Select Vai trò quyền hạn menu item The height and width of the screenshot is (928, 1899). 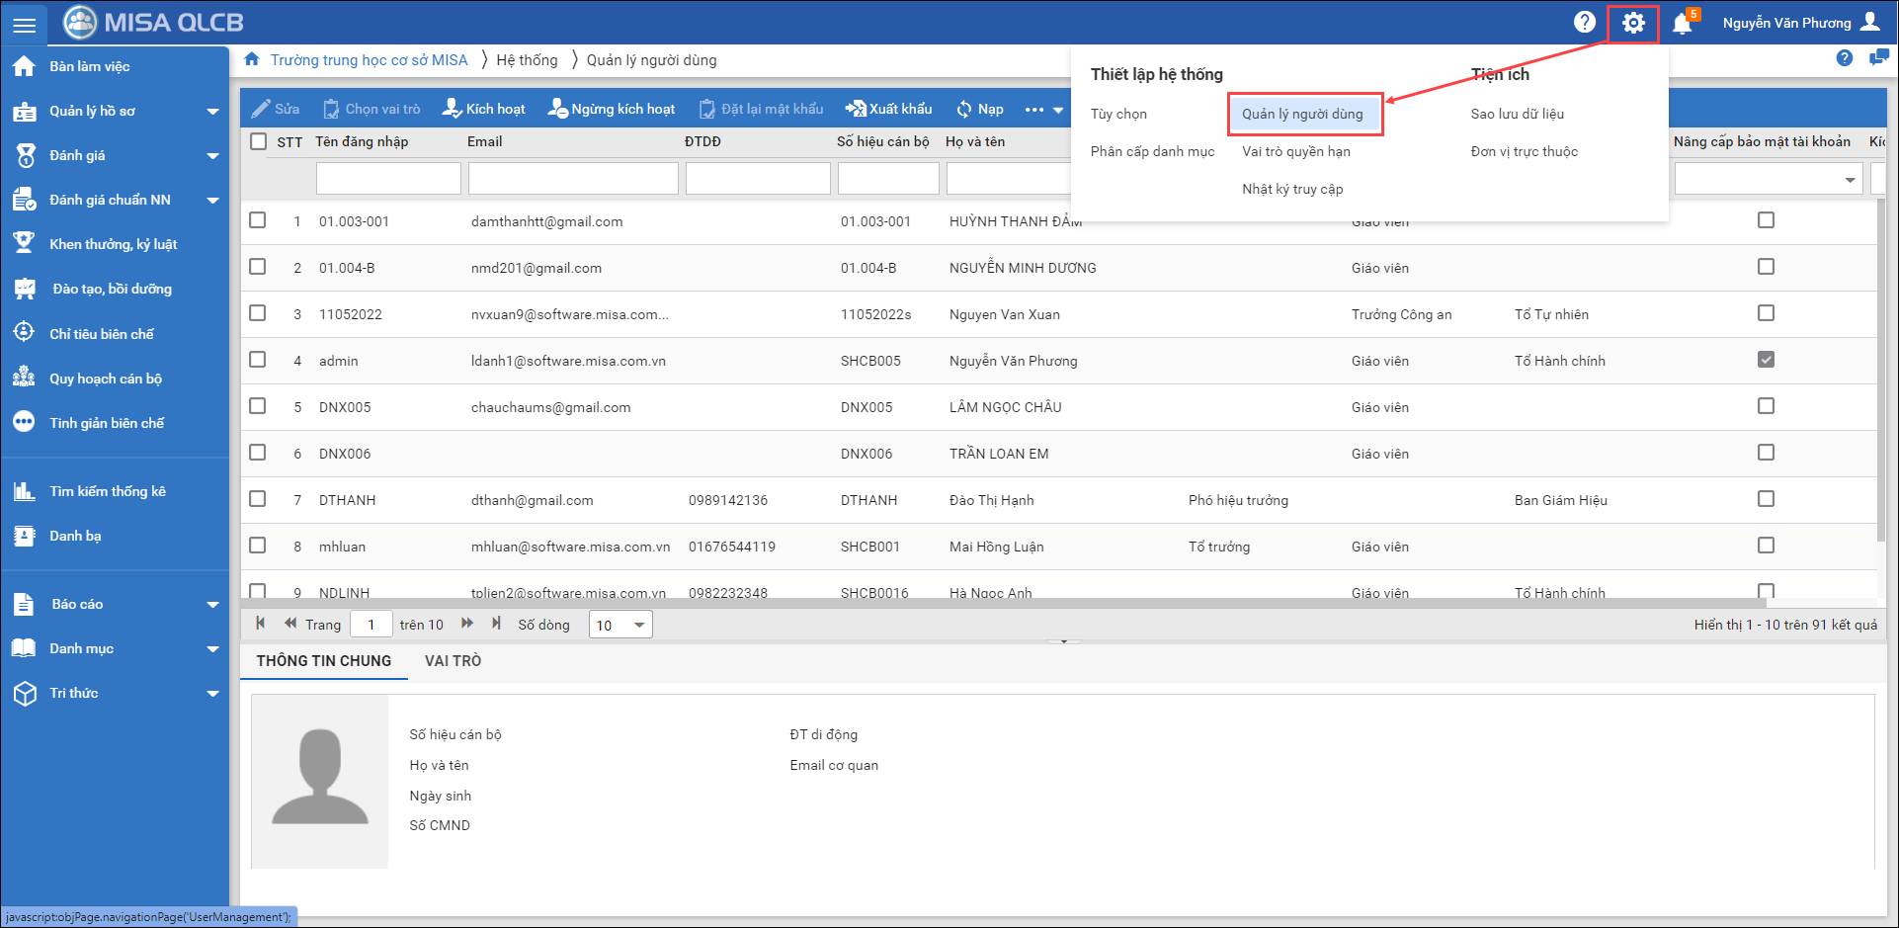tap(1295, 151)
